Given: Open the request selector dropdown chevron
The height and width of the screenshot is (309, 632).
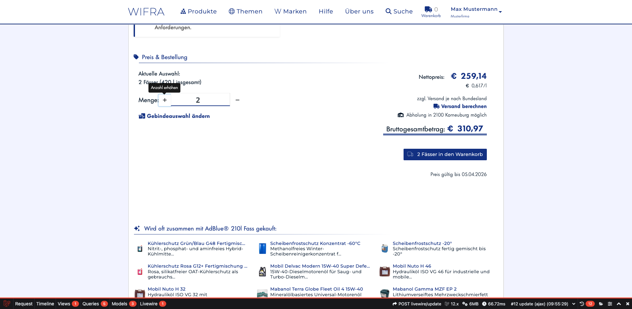Looking at the screenshot, I should coord(574,304).
